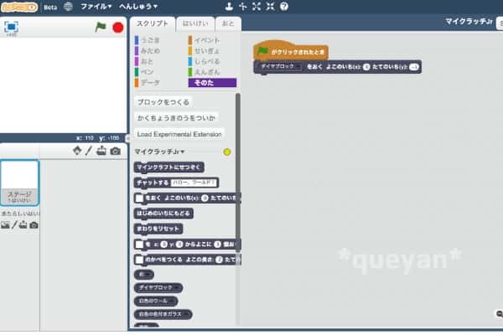The width and height of the screenshot is (503, 335).
Task: Open ダイヤブロック dropdown in the script block
Action: click(x=280, y=66)
